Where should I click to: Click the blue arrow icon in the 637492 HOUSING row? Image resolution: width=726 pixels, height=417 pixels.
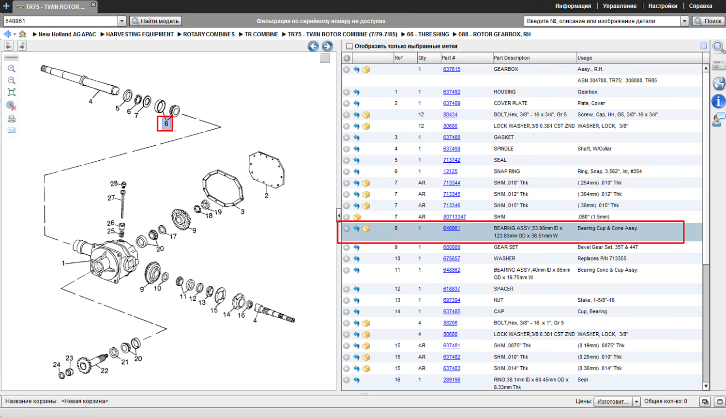[356, 92]
